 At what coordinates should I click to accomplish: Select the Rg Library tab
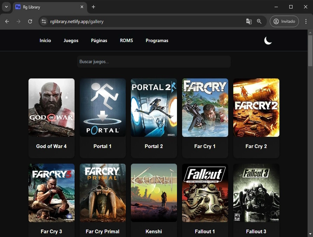[50, 7]
